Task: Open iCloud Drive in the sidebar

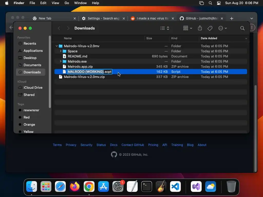Action: coord(33,87)
